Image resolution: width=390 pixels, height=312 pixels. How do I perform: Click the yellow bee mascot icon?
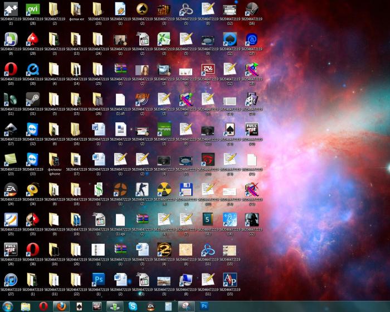[33, 190]
